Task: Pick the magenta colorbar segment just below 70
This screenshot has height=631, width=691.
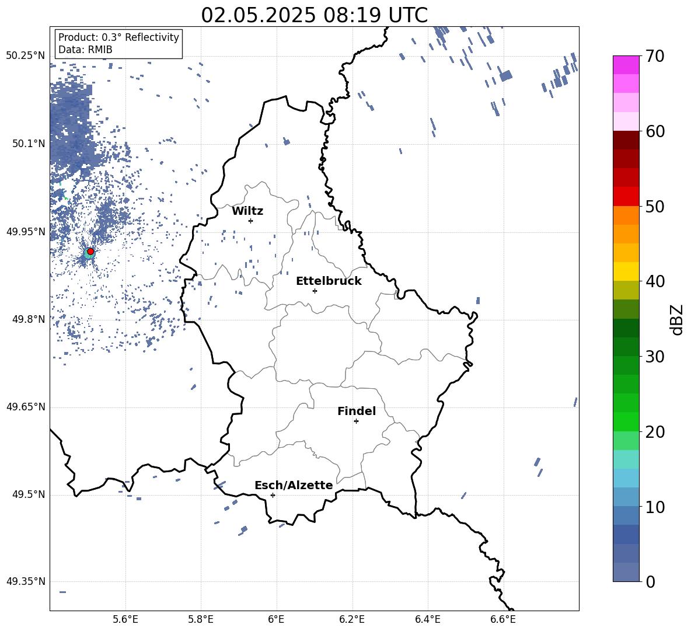Action: click(626, 65)
